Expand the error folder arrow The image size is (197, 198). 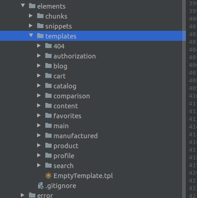coord(23,195)
